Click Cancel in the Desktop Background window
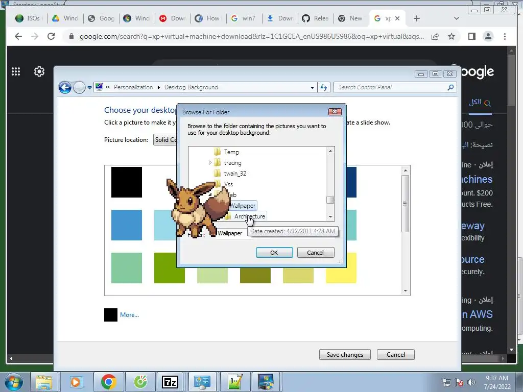 (396, 355)
